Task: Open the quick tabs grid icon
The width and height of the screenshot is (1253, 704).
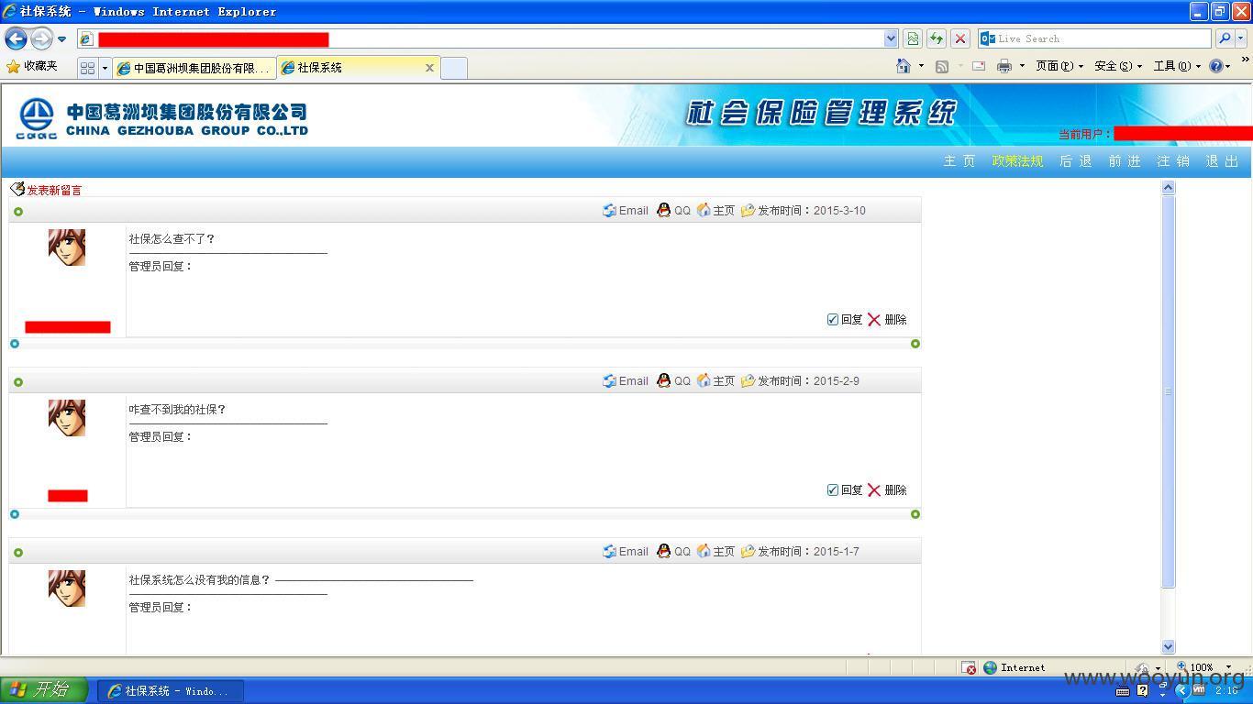Action: click(x=88, y=68)
